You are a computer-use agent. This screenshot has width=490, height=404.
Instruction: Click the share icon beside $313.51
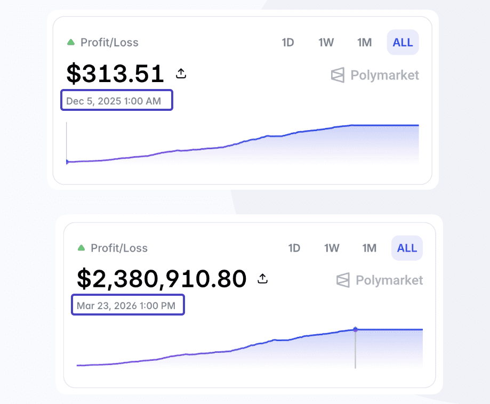pos(181,74)
